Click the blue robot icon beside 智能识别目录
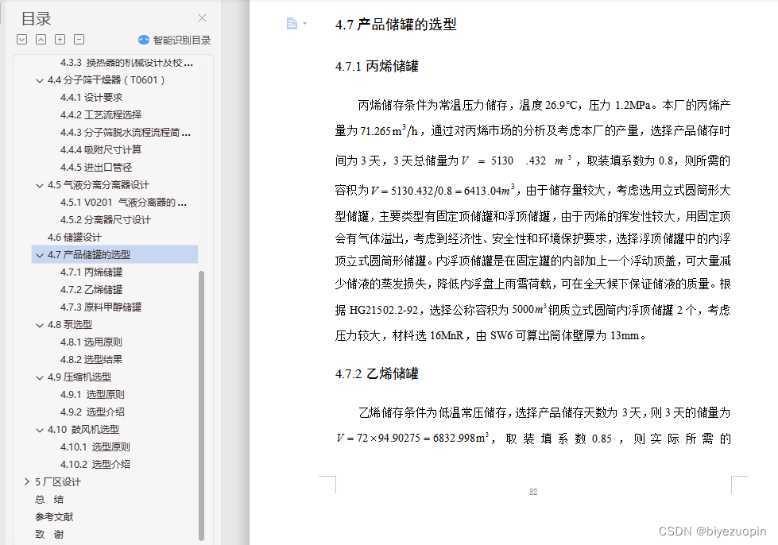Screen dimensions: 778x545 coord(143,39)
